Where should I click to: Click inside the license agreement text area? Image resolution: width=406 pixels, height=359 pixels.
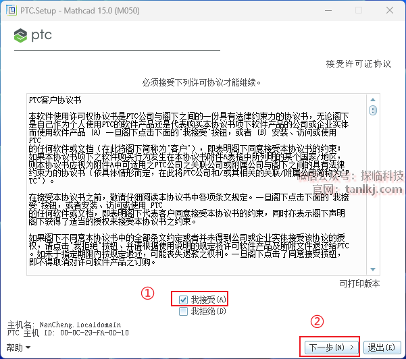click(x=197, y=184)
